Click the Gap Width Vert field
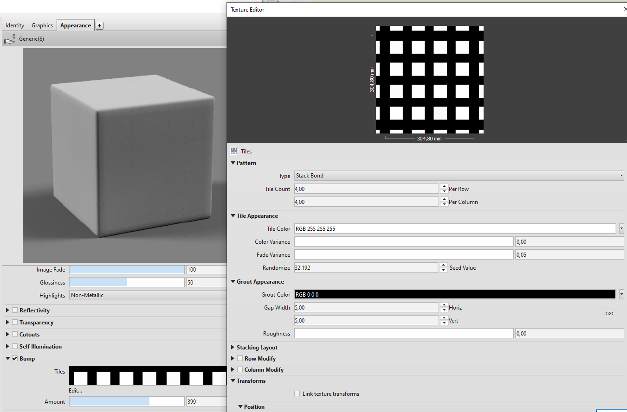 tap(367, 320)
